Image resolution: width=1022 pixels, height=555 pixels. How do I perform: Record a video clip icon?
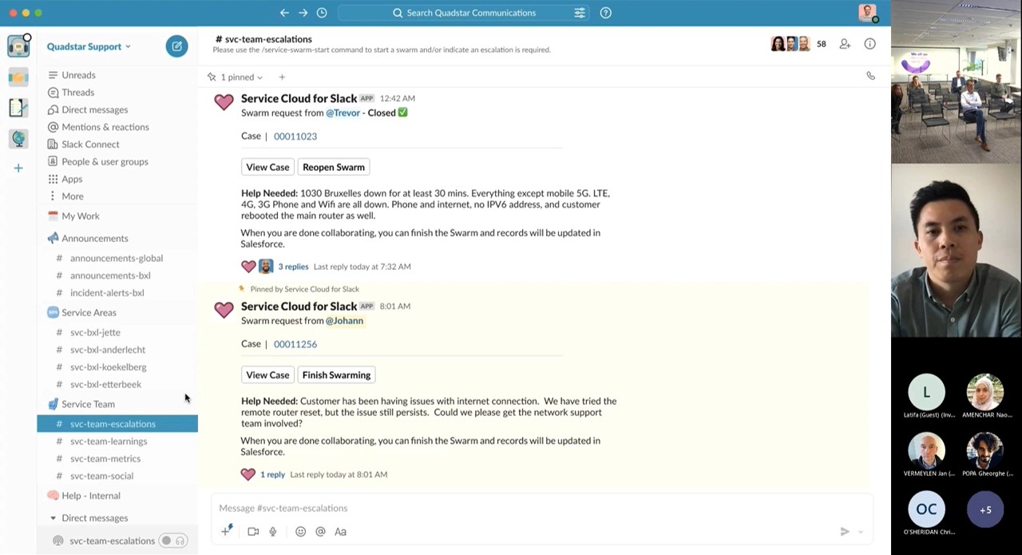253,531
